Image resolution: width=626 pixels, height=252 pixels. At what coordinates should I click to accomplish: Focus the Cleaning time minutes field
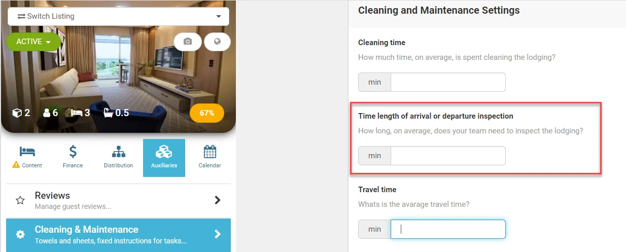click(448, 82)
